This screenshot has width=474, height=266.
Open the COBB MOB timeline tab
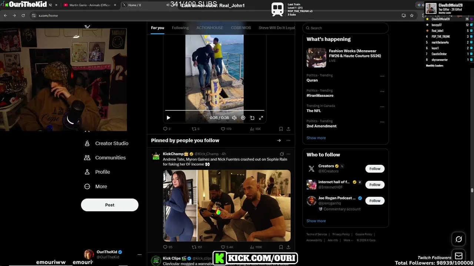click(241, 28)
